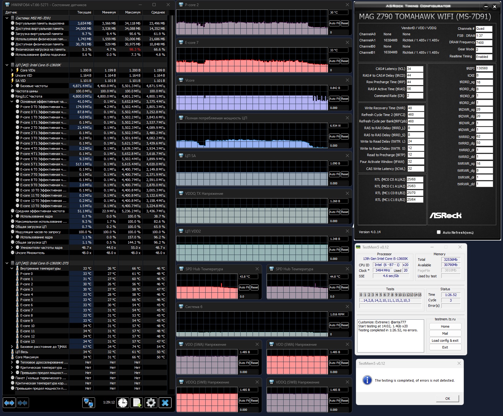Expand the Базовые частоты row
Image resolution: width=503 pixels, height=416 pixels.
point(12,86)
